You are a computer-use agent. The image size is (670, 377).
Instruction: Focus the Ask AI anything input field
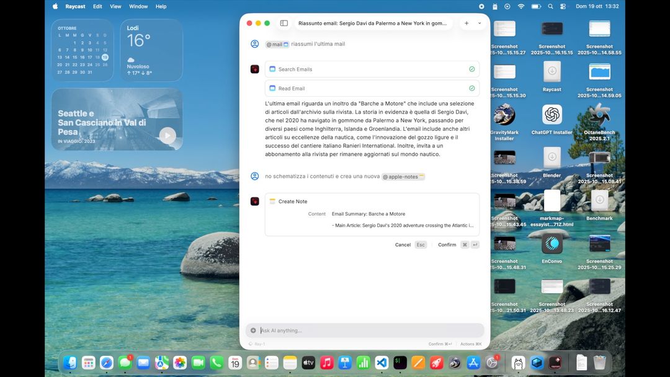tap(366, 330)
